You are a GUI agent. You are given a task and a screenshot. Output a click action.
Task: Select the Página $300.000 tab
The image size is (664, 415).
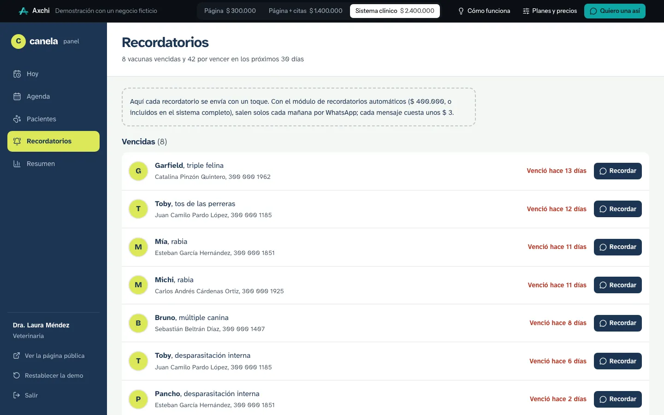tap(230, 11)
